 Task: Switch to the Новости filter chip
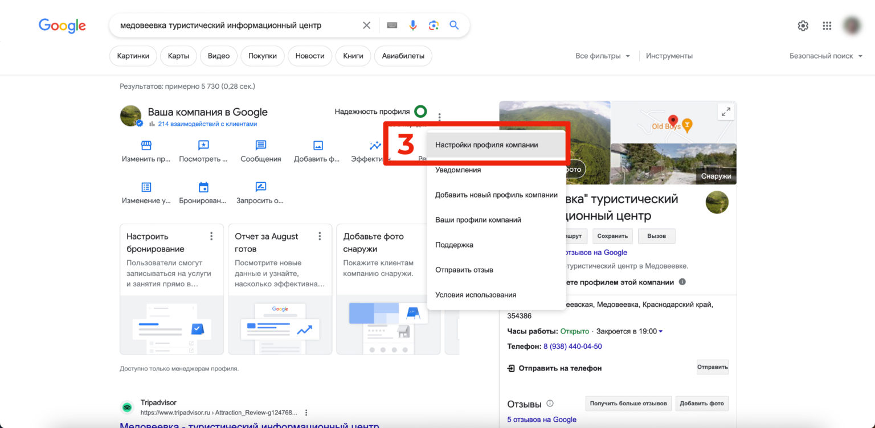[310, 56]
